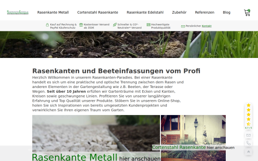This screenshot has width=258, height=161.
Task: Open the Cortenstahl Rasenkante menu item
Action: click(x=98, y=12)
